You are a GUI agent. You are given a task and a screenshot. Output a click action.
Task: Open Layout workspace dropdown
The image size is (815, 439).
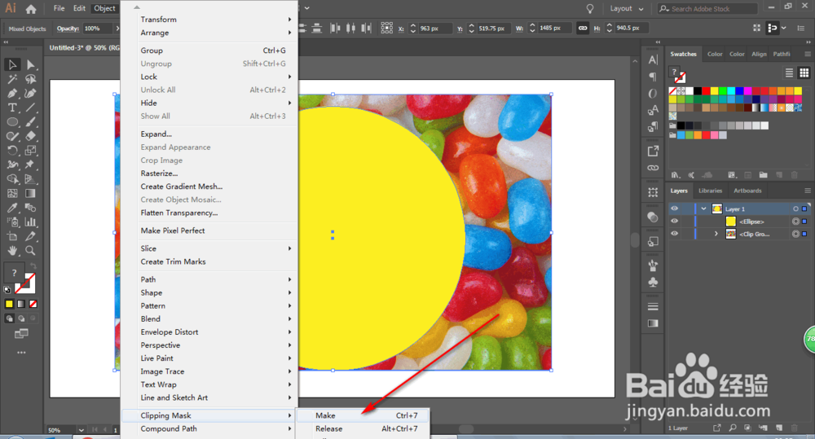pos(626,9)
